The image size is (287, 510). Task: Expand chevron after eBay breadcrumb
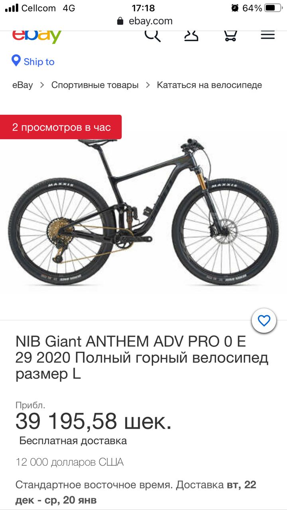[42, 85]
